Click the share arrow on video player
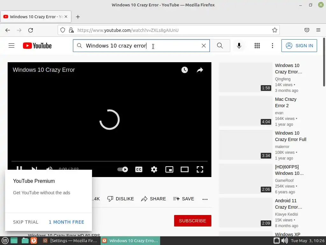The height and width of the screenshot is (245, 326). click(x=200, y=70)
